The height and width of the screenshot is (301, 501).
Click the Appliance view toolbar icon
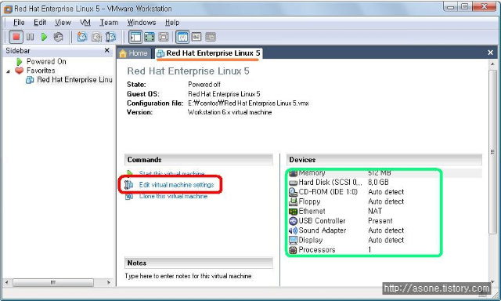pyautogui.click(x=211, y=37)
